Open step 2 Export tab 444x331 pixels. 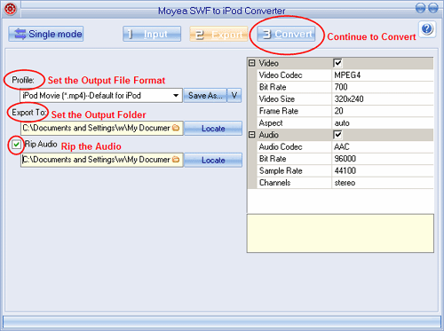(x=218, y=34)
